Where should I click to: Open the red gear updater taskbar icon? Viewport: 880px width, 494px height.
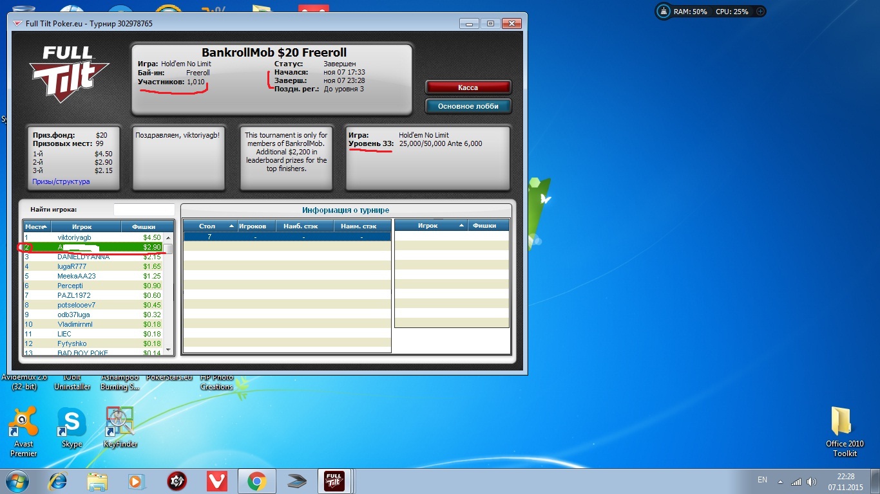pos(177,481)
